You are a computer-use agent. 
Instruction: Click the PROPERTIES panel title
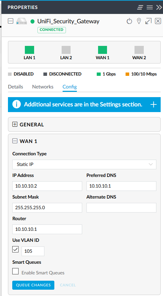click(23, 7)
